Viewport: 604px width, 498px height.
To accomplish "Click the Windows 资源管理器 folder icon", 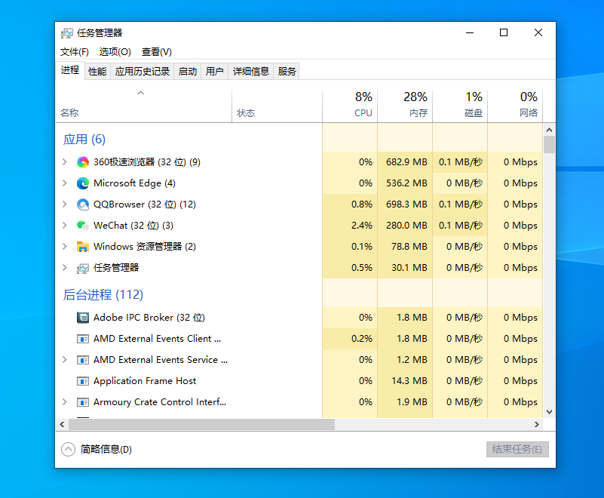I will coord(83,247).
